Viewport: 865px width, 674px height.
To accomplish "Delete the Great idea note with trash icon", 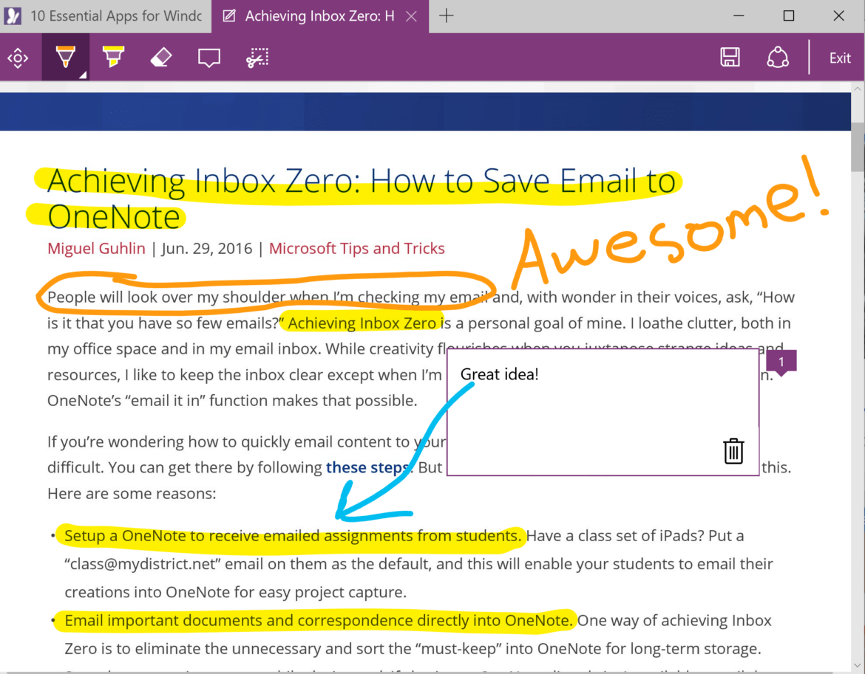I will click(x=733, y=451).
